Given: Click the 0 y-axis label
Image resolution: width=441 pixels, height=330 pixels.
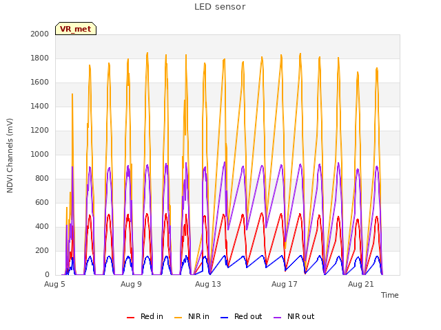Looking at the screenshot, I should [x=47, y=275].
